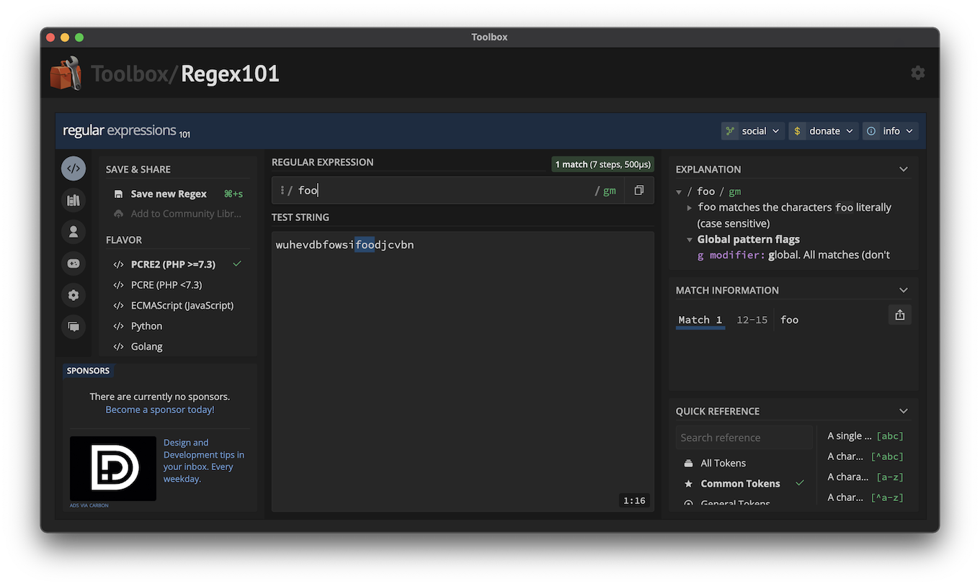
Task: Click the donate dollar icon
Action: pos(797,131)
